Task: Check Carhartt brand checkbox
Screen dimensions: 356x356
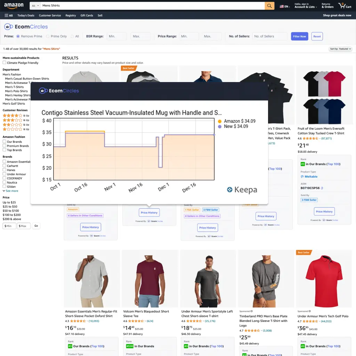Action: pos(4,165)
